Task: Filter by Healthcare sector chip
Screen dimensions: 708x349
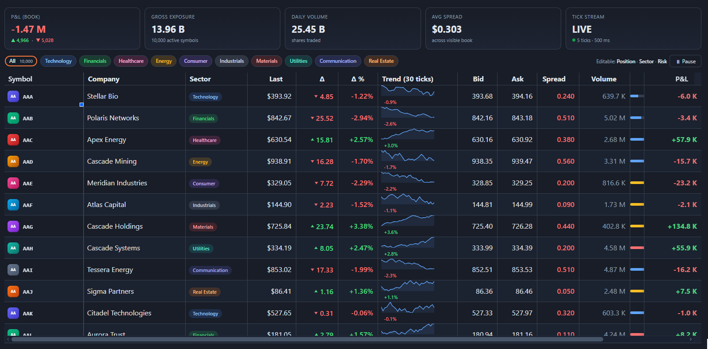Action: (x=131, y=61)
